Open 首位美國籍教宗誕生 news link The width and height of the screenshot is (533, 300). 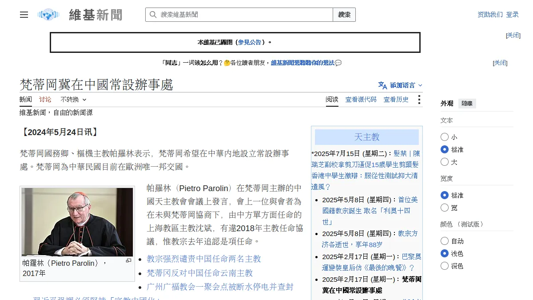pyautogui.click(x=370, y=211)
